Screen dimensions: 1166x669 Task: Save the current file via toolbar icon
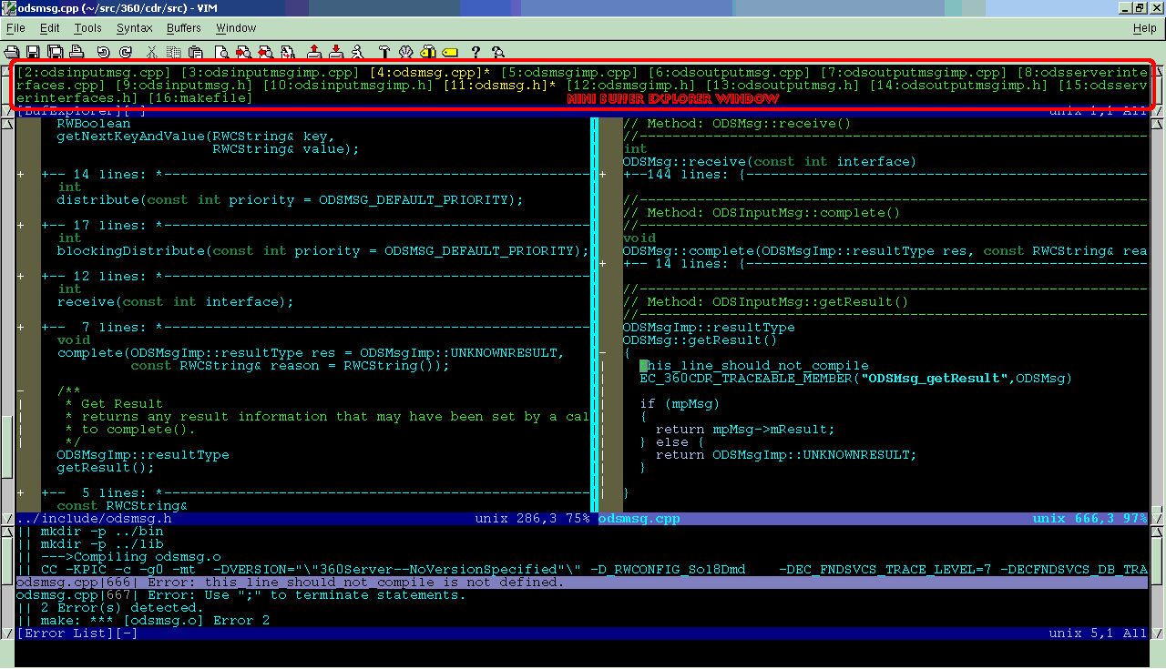coord(32,52)
